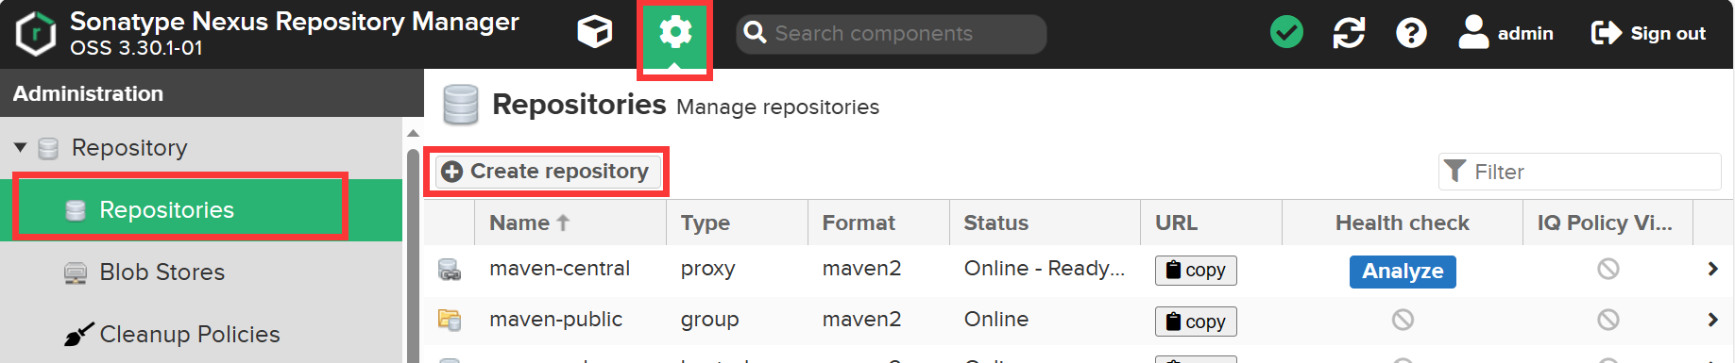Click the Blob Stores icon
1735x363 pixels.
pyautogui.click(x=76, y=273)
